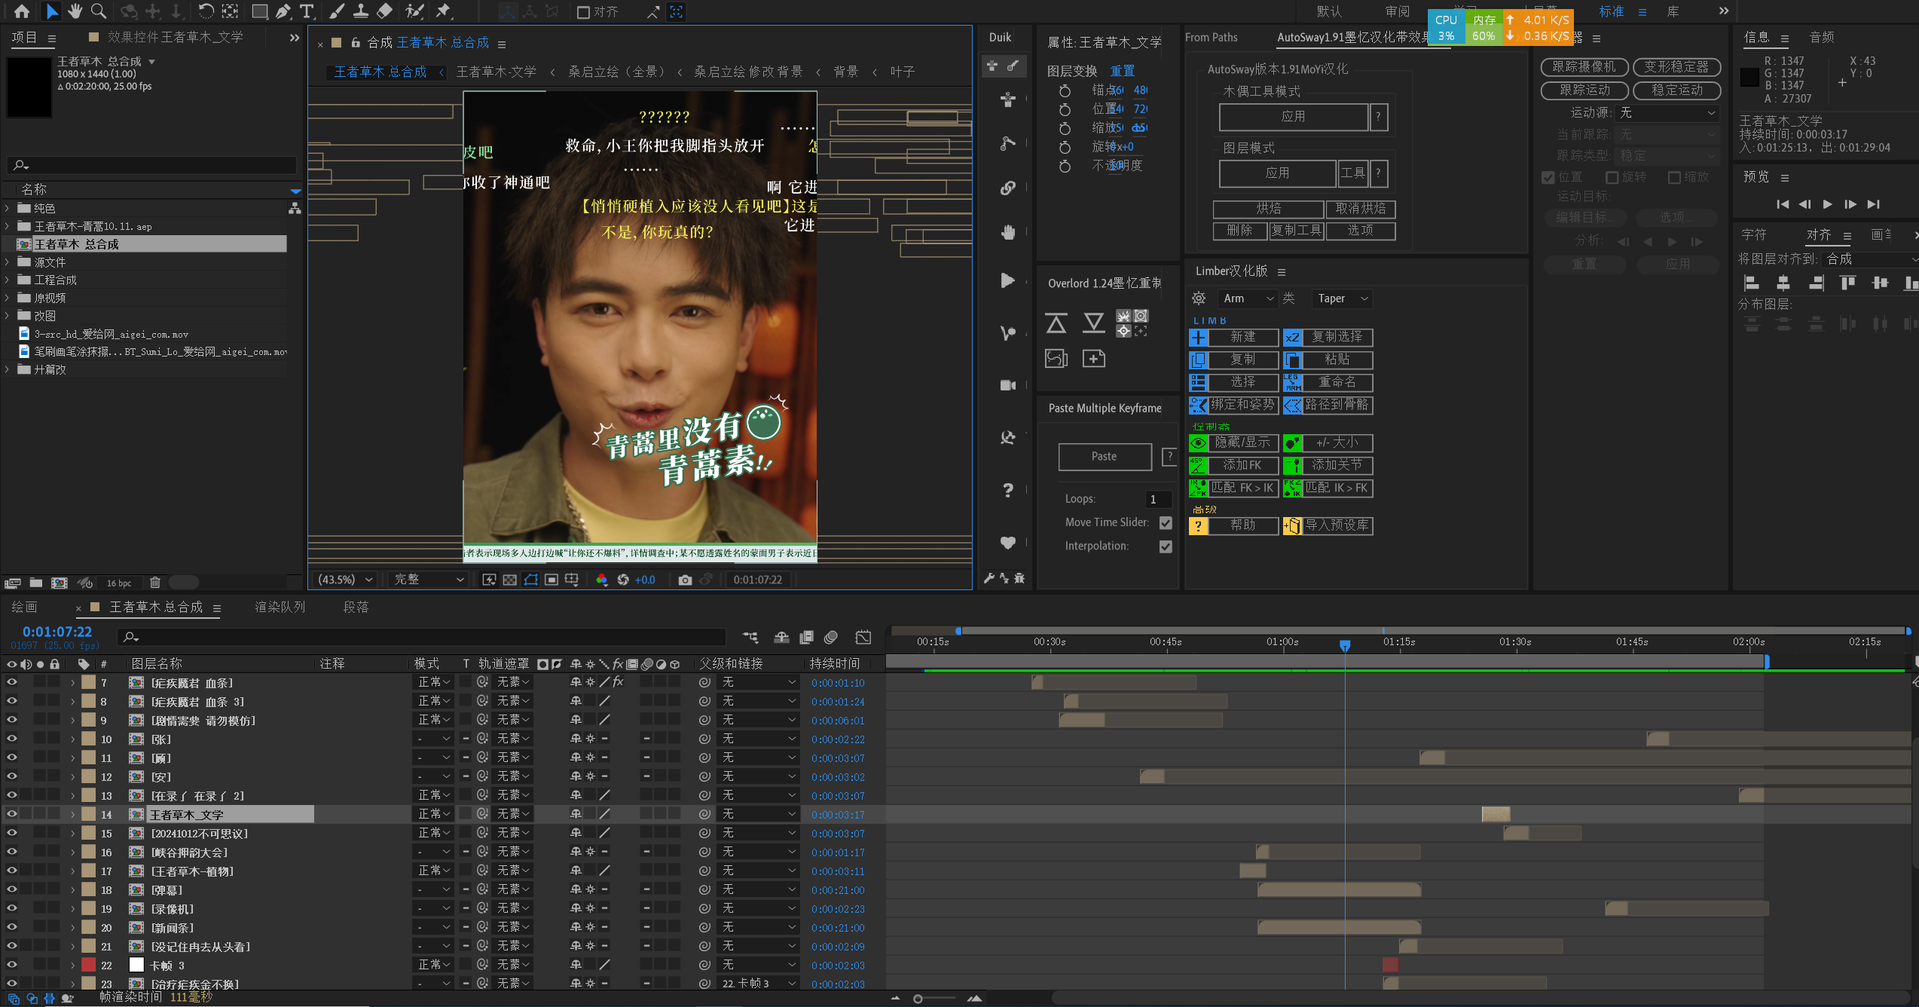
Task: Select the Clone Stamp tool
Action: point(361,11)
